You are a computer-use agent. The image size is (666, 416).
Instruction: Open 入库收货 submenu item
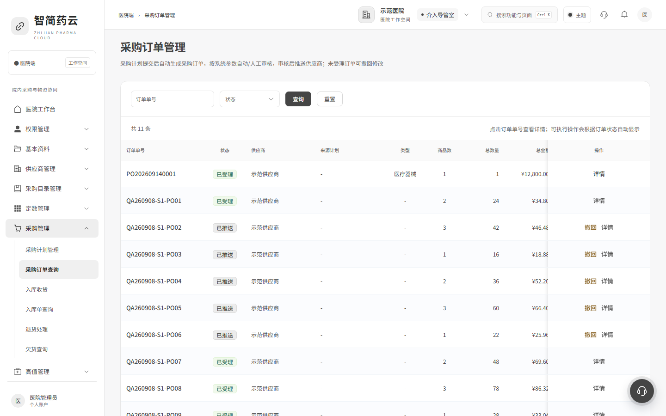coord(59,289)
